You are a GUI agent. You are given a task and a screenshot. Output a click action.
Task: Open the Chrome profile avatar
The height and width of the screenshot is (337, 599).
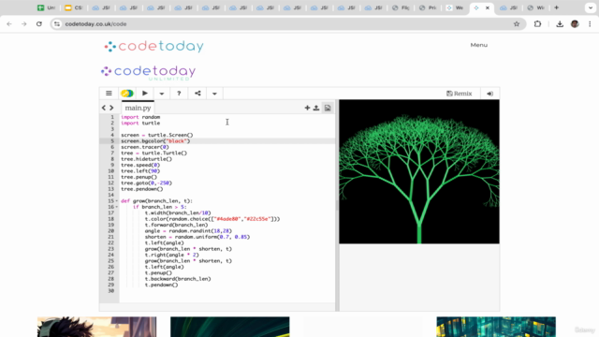(575, 24)
